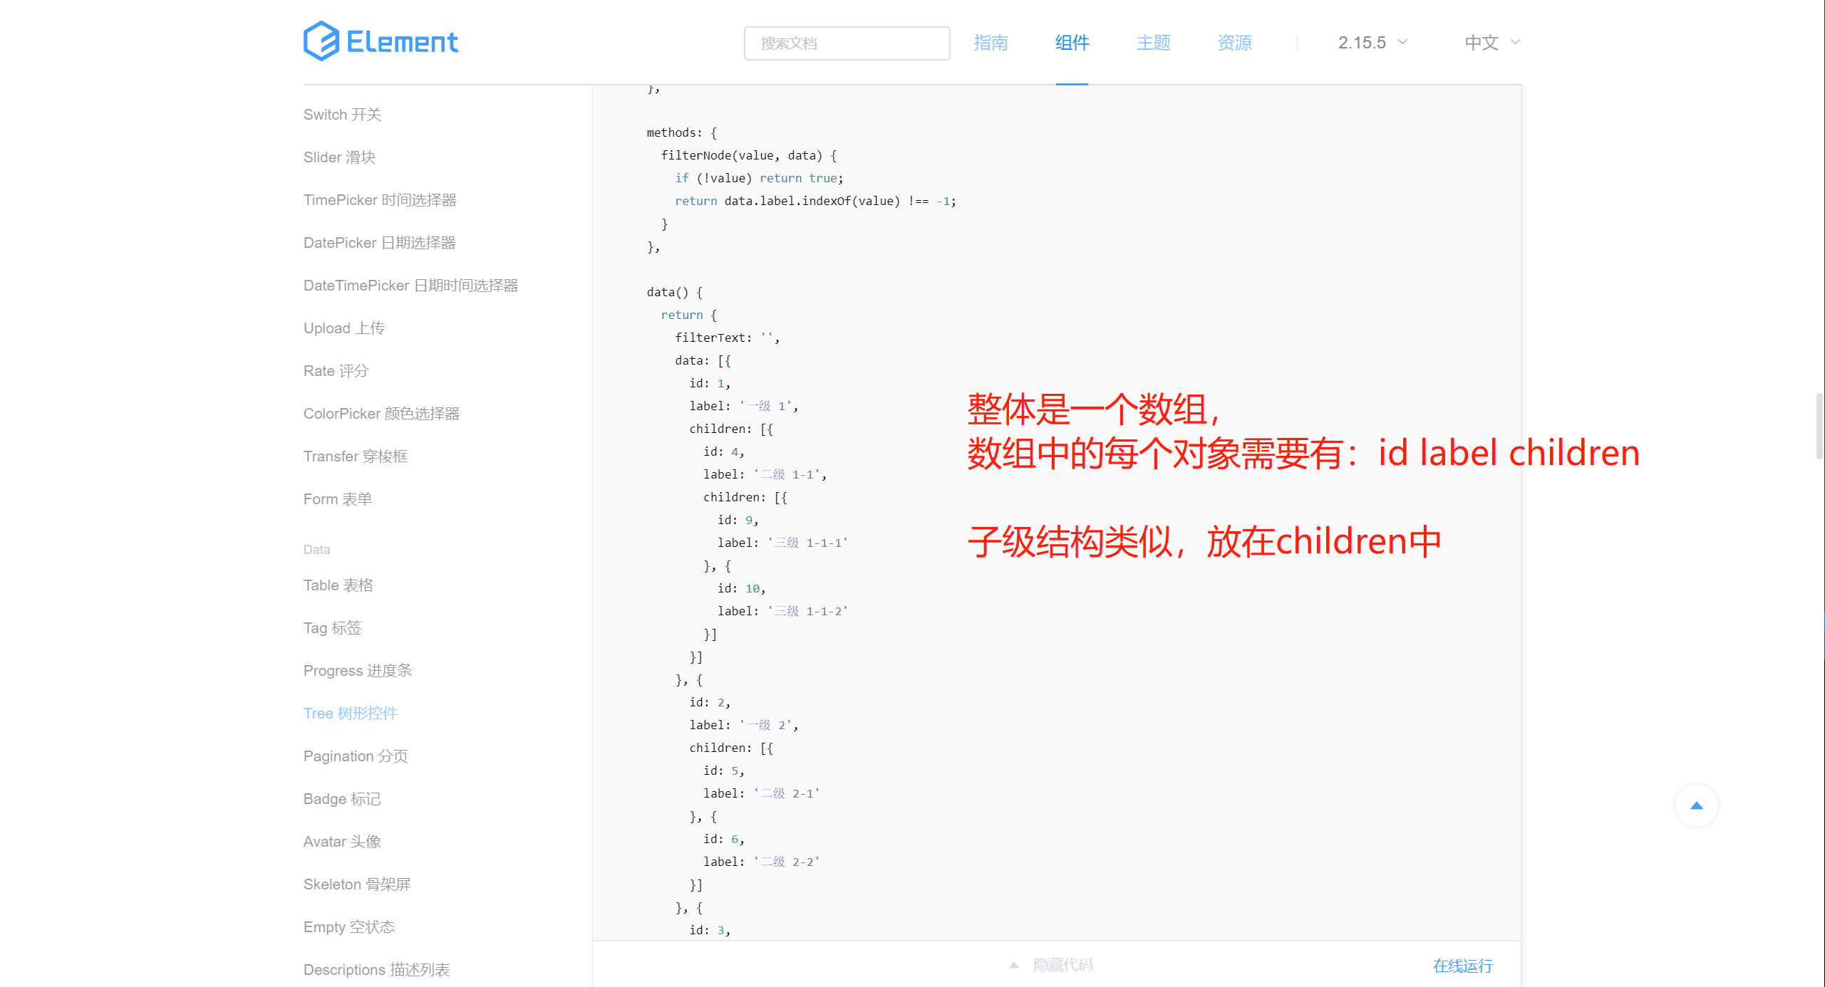This screenshot has height=987, width=1825.
Task: Click the back-to-top arrow button
Action: (1696, 805)
